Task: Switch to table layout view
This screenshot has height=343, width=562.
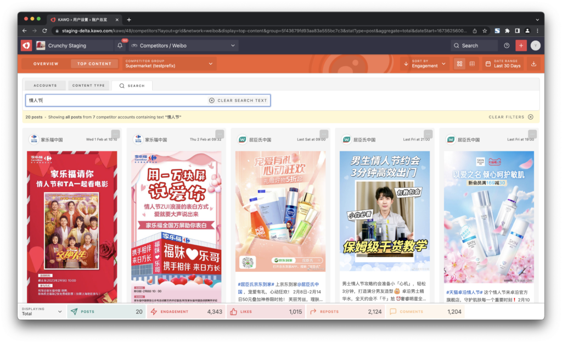Action: tap(472, 64)
